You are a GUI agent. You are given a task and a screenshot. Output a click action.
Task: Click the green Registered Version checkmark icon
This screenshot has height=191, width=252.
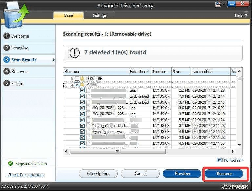click(x=10, y=163)
